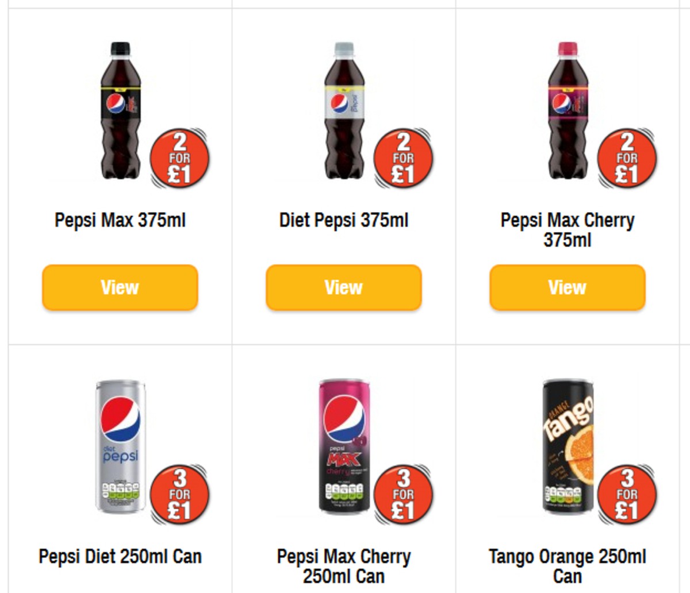
Task: Open the Diet Pepsi 375ml product name link
Action: [x=343, y=220]
